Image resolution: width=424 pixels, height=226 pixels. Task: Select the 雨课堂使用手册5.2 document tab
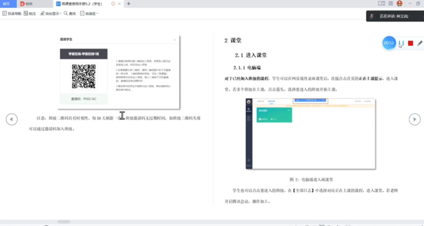pos(81,4)
